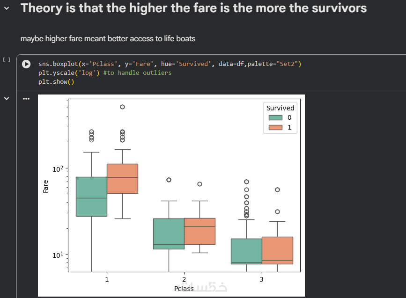
Task: Click the 'Survived' legend title
Action: [x=280, y=108]
